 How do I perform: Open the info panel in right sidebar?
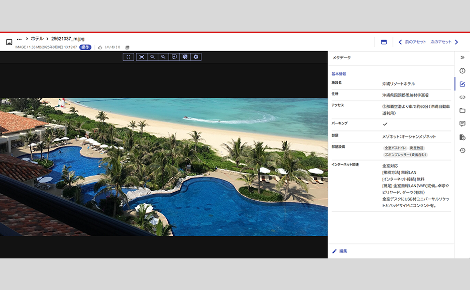pos(462,71)
